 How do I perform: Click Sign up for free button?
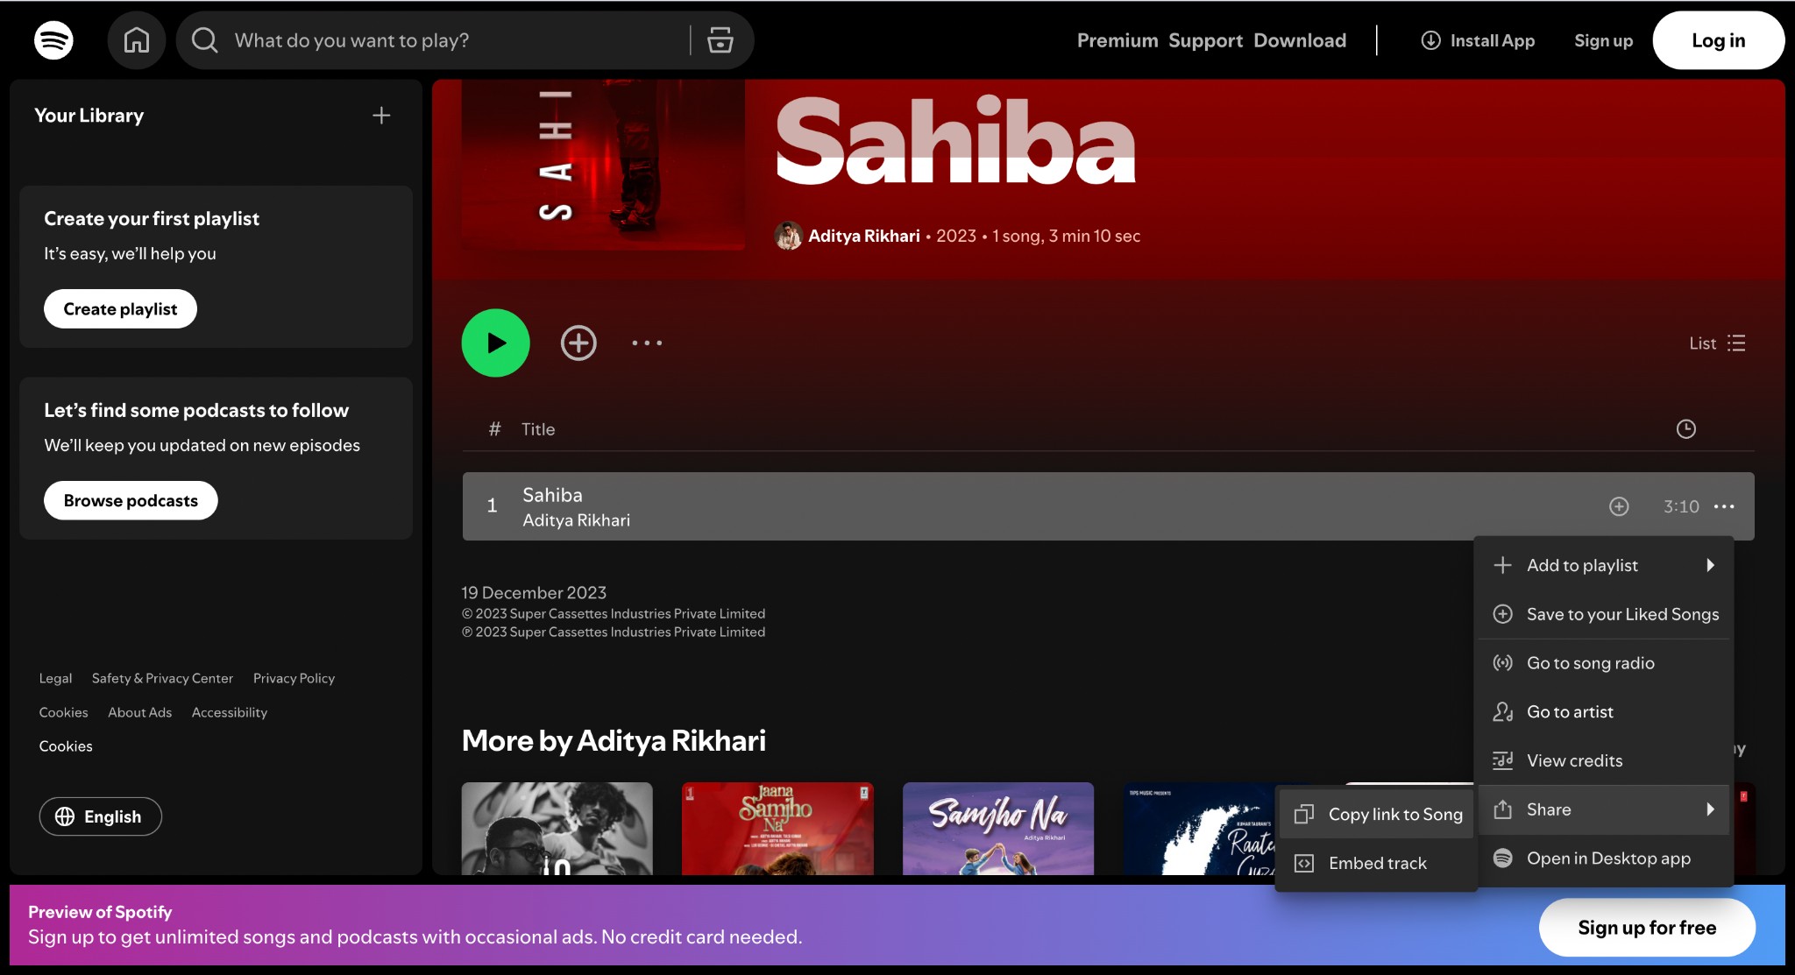tap(1647, 928)
